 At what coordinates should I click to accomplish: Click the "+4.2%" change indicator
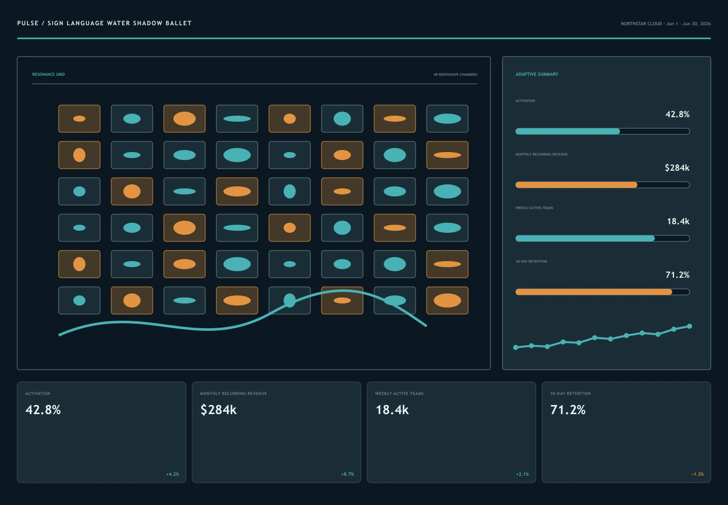click(172, 474)
